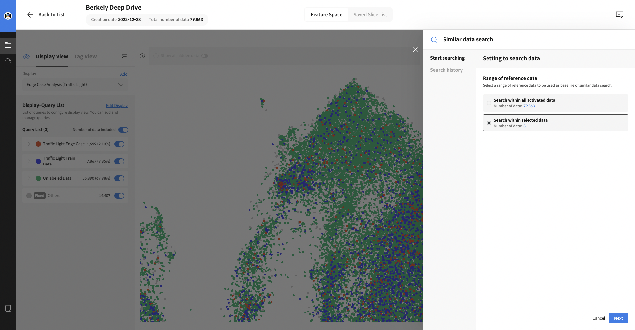This screenshot has height=330, width=635.
Task: Click the Display View eye icon
Action: [x=26, y=57]
